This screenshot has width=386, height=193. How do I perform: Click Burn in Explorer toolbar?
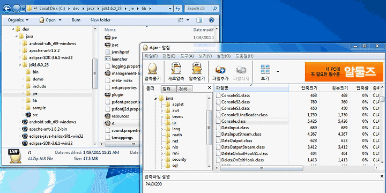click(76, 20)
